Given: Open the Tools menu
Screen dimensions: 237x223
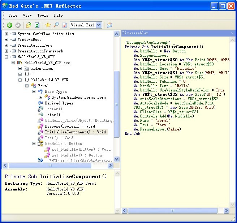Looking at the screenshot, I should point(43,16).
